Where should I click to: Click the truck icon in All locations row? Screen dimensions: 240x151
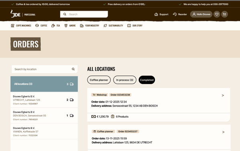point(71,84)
